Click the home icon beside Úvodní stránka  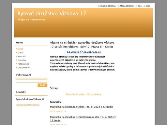(x=99, y=6)
